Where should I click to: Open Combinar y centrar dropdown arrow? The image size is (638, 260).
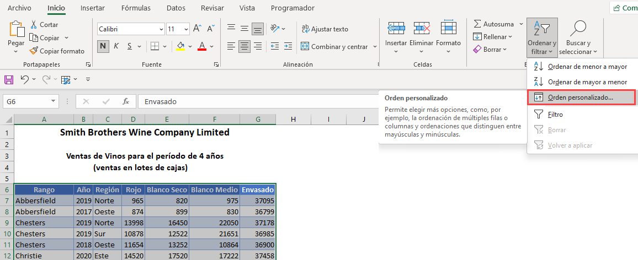pyautogui.click(x=375, y=47)
